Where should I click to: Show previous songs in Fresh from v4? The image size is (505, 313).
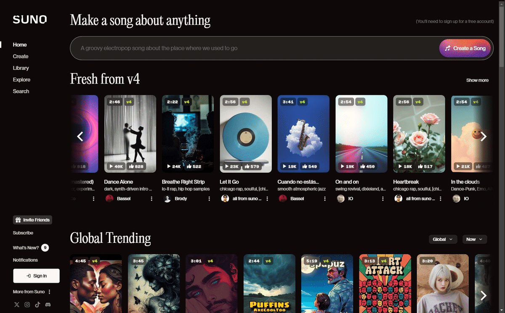coord(80,136)
